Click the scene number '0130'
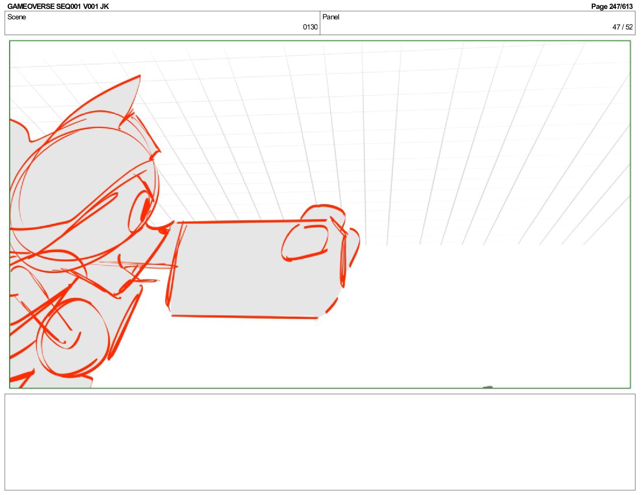 point(310,27)
